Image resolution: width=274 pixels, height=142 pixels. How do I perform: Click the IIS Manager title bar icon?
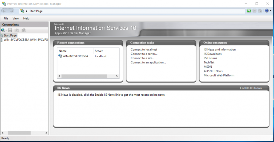coord(4,3)
